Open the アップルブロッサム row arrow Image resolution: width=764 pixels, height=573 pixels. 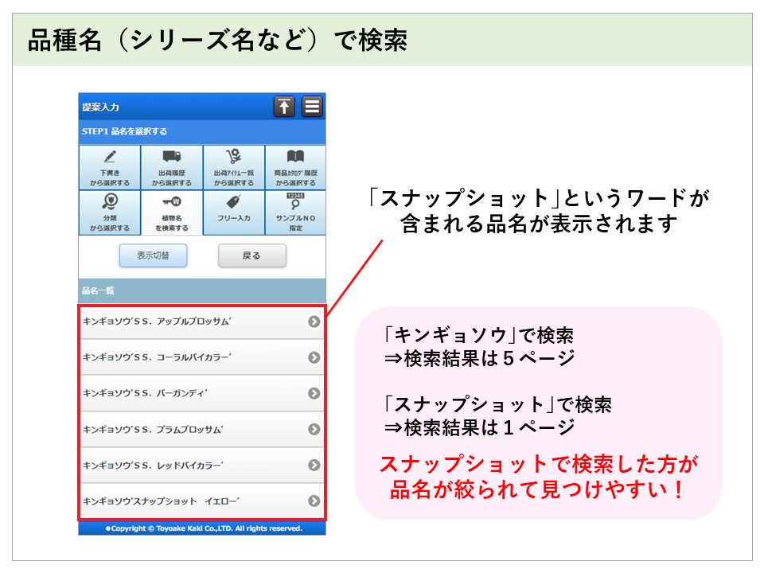314,322
